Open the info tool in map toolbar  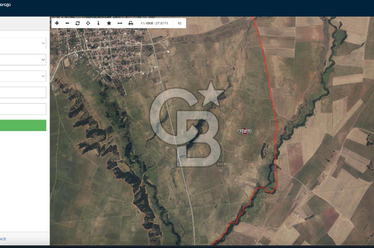tap(98, 23)
